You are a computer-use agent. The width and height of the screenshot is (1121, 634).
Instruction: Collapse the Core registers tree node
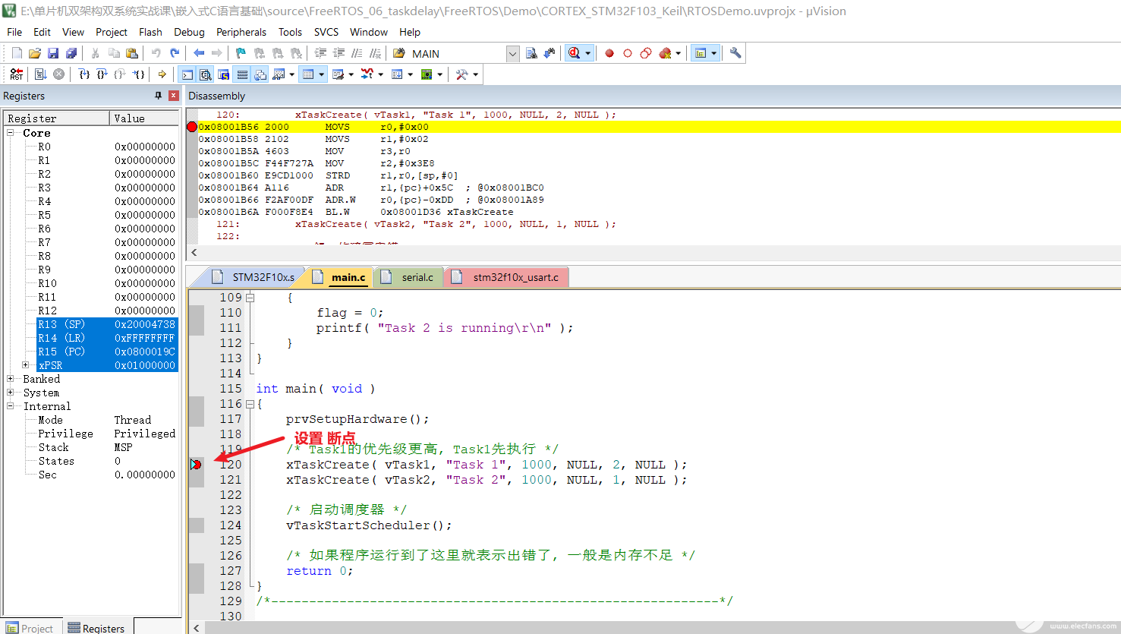(x=11, y=133)
